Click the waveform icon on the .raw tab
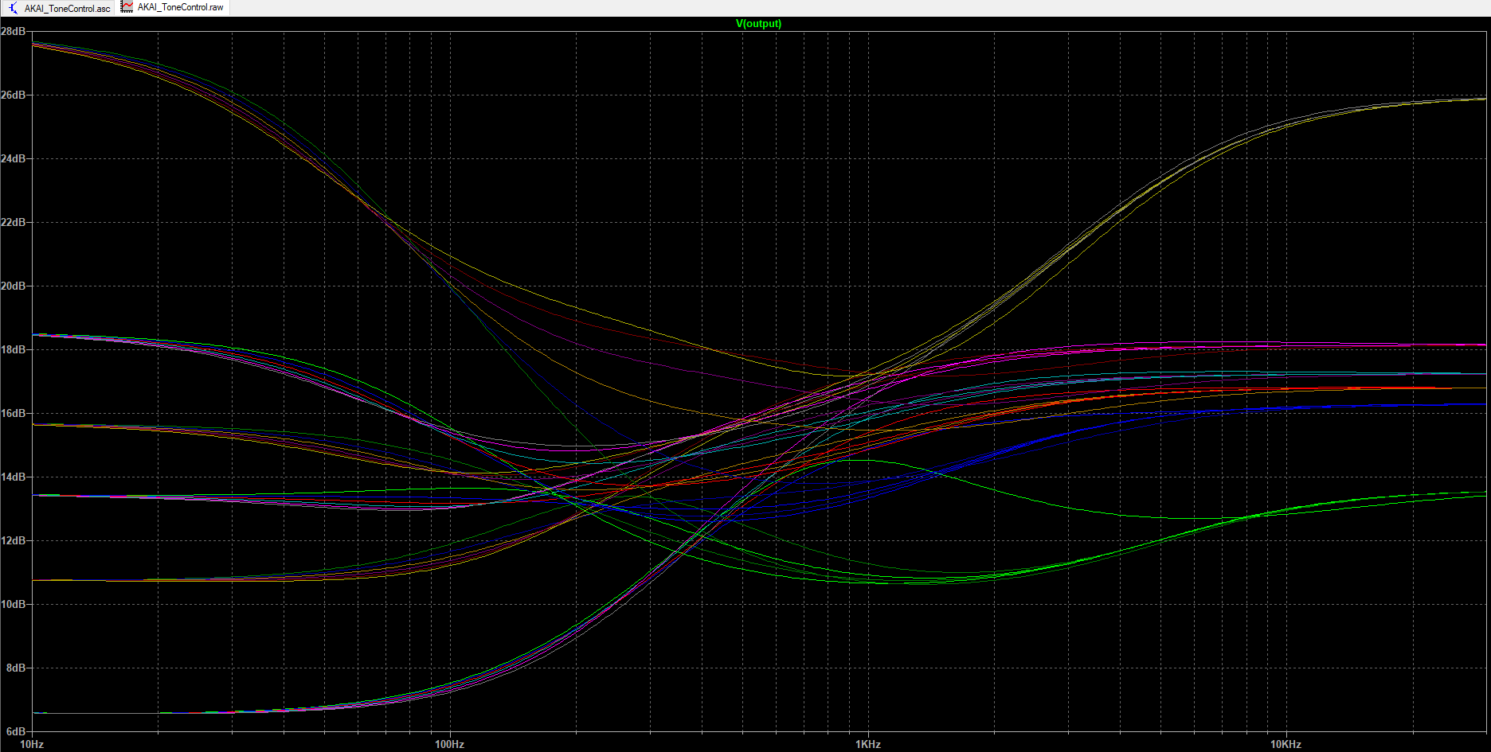The width and height of the screenshot is (1491, 752). point(127,7)
